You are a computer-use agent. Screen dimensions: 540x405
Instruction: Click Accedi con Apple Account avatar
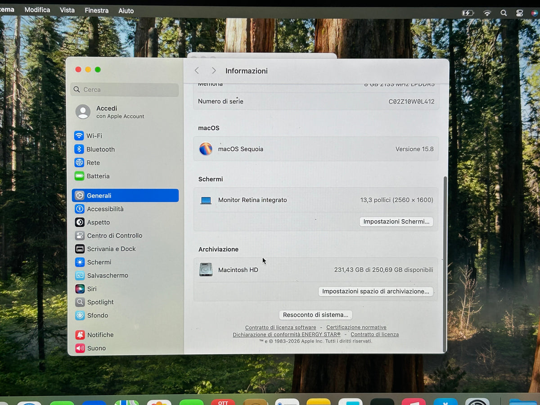[x=83, y=112]
